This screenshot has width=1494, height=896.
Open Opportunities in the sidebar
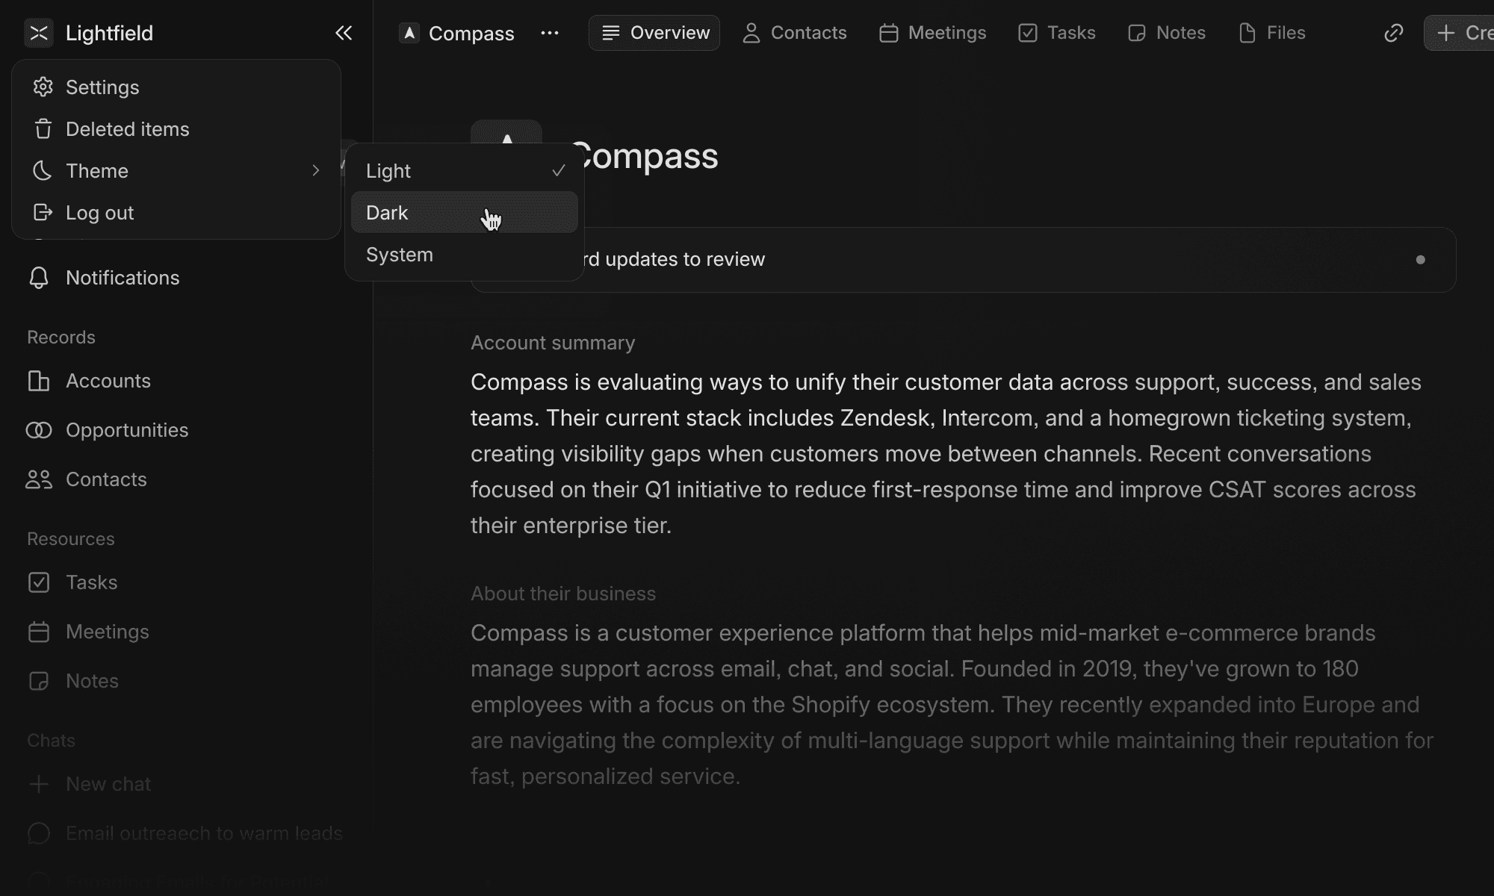[x=126, y=430]
